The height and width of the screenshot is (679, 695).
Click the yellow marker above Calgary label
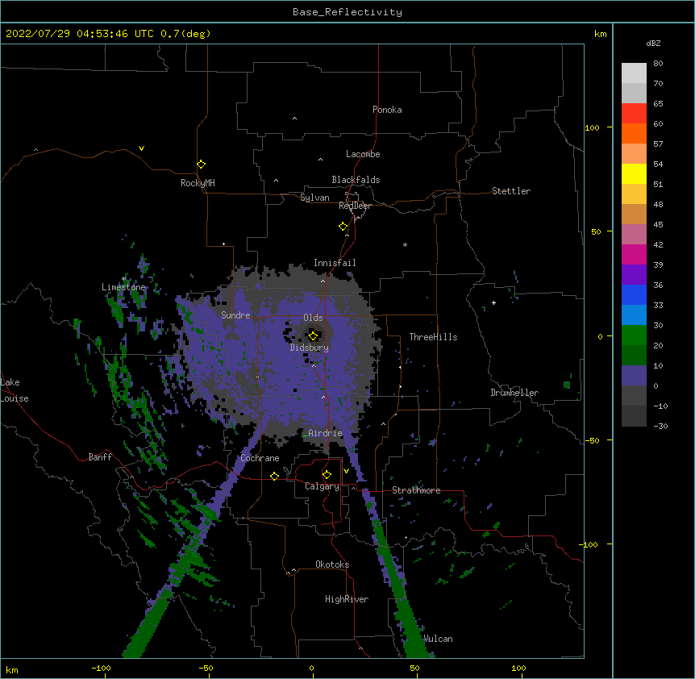327,475
